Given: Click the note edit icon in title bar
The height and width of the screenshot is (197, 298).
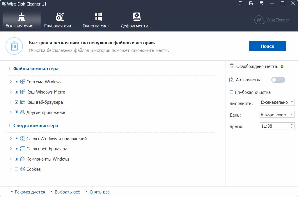Looking at the screenshot, I should click(x=251, y=3).
